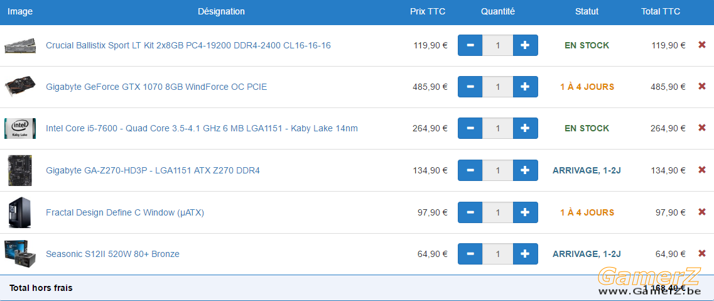The width and height of the screenshot is (714, 301).
Task: Click the Prix TTC column header
Action: pos(428,11)
